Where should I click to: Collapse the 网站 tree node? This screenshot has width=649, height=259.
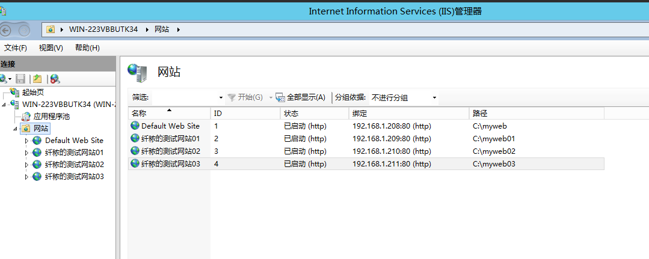pyautogui.click(x=15, y=129)
